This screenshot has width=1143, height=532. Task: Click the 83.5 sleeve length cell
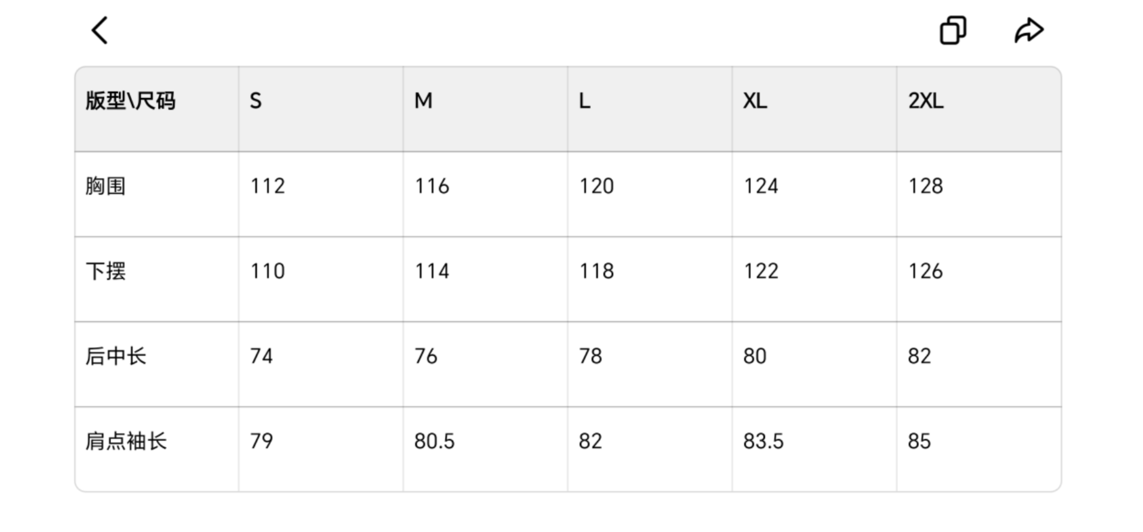763,441
